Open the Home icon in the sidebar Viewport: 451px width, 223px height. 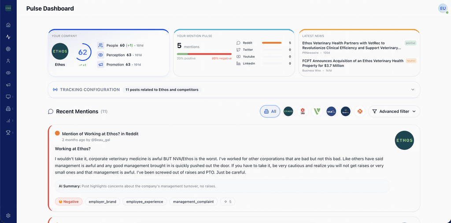point(8,25)
